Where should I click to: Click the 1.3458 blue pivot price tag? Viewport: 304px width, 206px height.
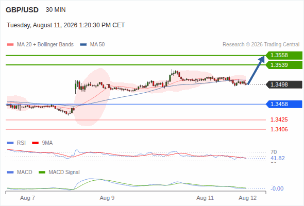click(284, 104)
